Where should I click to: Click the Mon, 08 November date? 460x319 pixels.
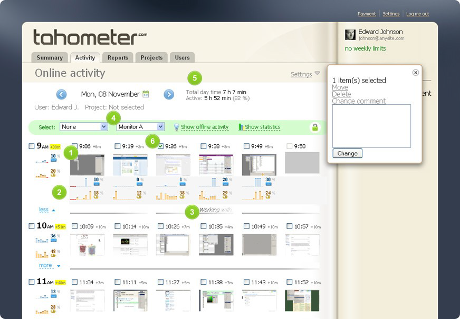point(110,94)
